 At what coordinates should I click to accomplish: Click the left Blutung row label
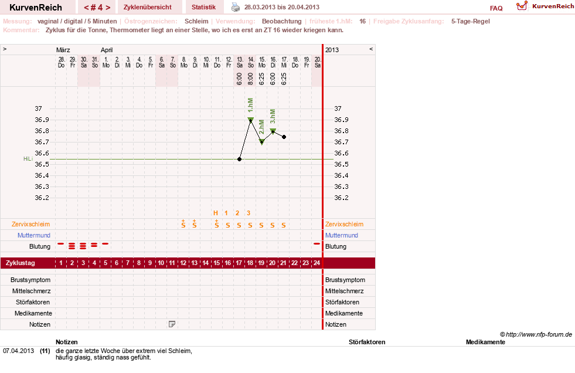(40, 246)
